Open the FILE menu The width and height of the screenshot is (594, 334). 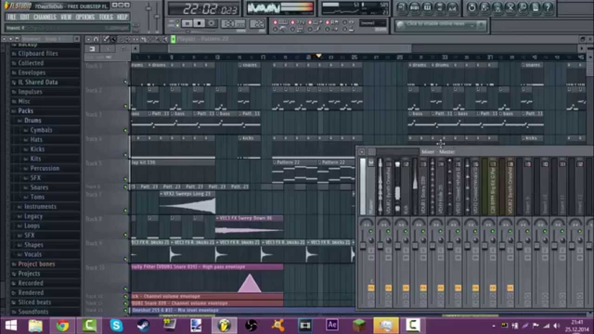pos(12,17)
